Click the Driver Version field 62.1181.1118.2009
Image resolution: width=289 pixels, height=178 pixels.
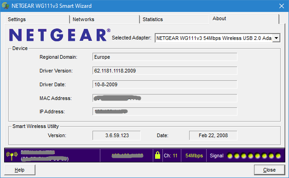click(x=165, y=71)
